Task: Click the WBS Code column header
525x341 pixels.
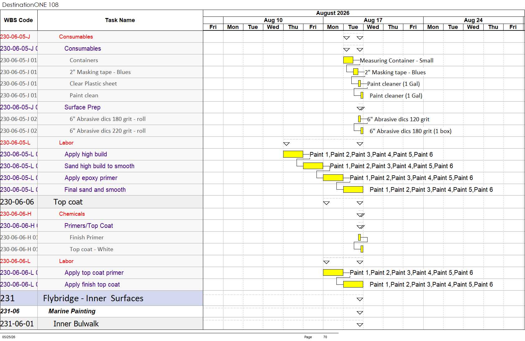Action: [18, 20]
